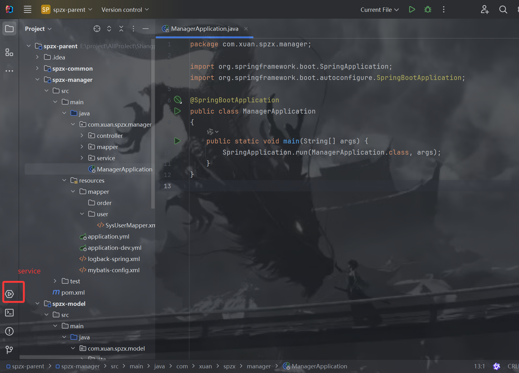This screenshot has height=373, width=519.
Task: Collapse the spzx-manager module
Action: (x=37, y=80)
